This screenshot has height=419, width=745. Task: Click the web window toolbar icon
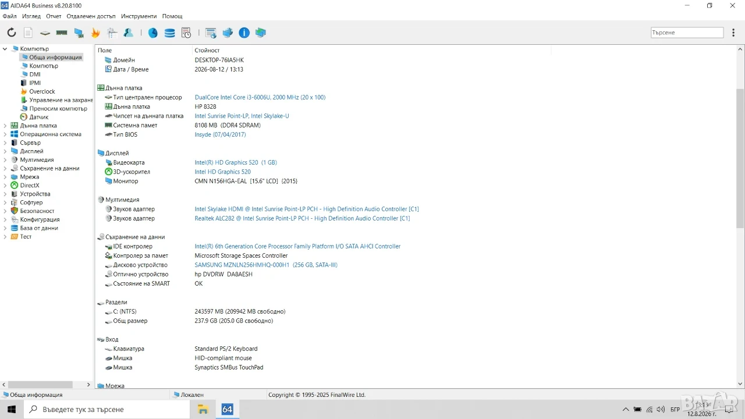(x=211, y=33)
